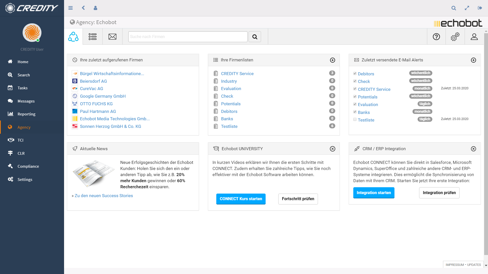Add a new email alert via plus icon
The width and height of the screenshot is (488, 274).
click(473, 60)
